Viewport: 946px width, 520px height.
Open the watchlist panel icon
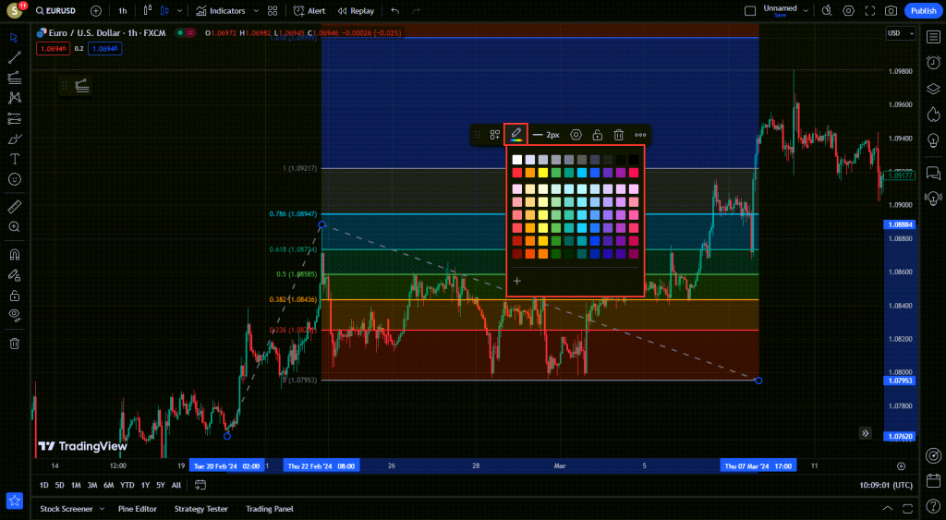(x=933, y=37)
